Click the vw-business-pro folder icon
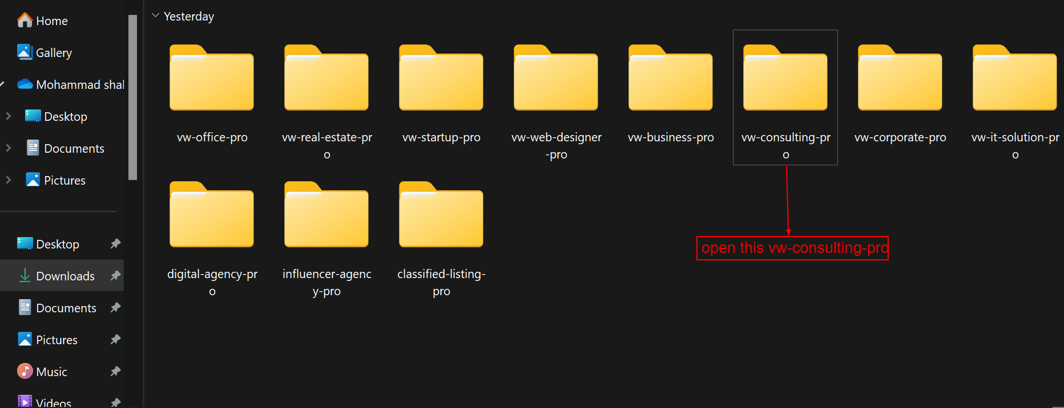1064x408 pixels. [671, 79]
